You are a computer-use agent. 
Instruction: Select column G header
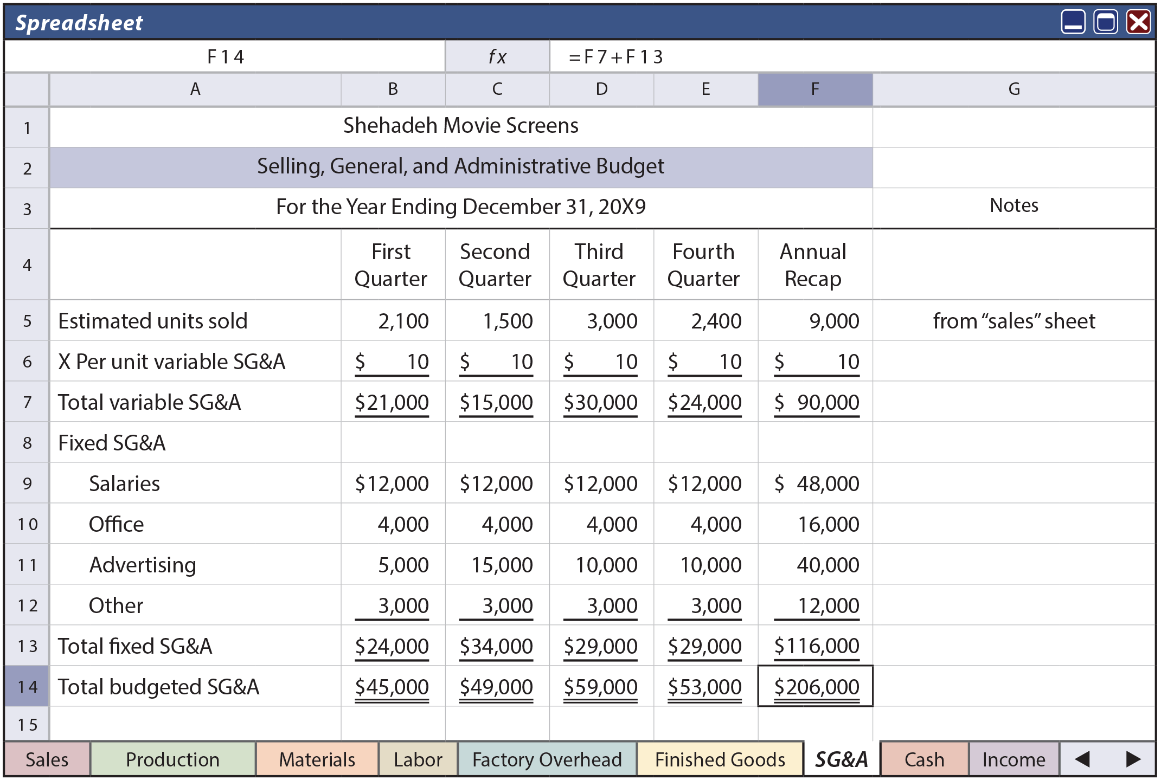coord(1014,89)
